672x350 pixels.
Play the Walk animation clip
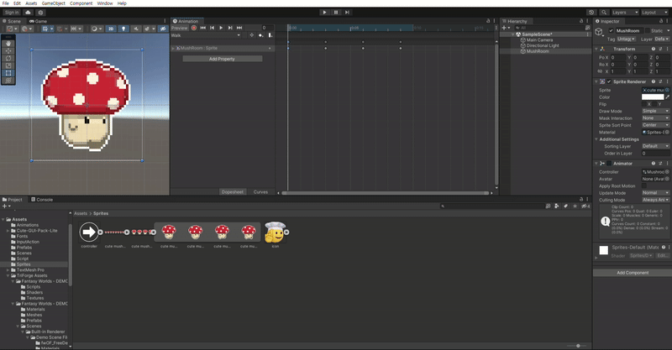[x=221, y=28]
